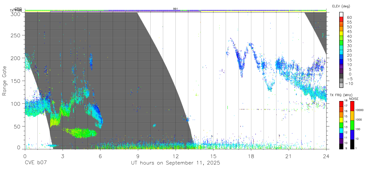
Task: Choose the green ELEV segment between 30 and 35
Action: point(341,43)
